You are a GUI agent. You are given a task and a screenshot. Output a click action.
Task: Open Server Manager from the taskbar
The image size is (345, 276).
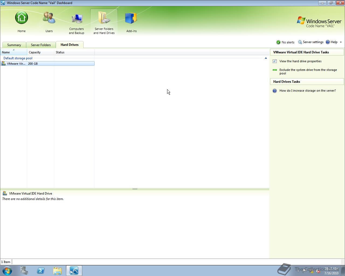(24, 271)
